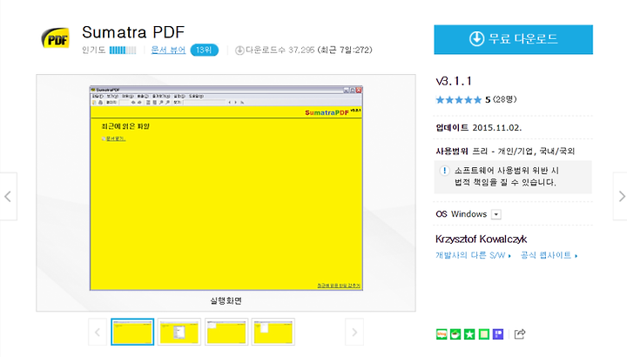Click the exclamation notice icon
This screenshot has height=357, width=627.
click(x=444, y=171)
